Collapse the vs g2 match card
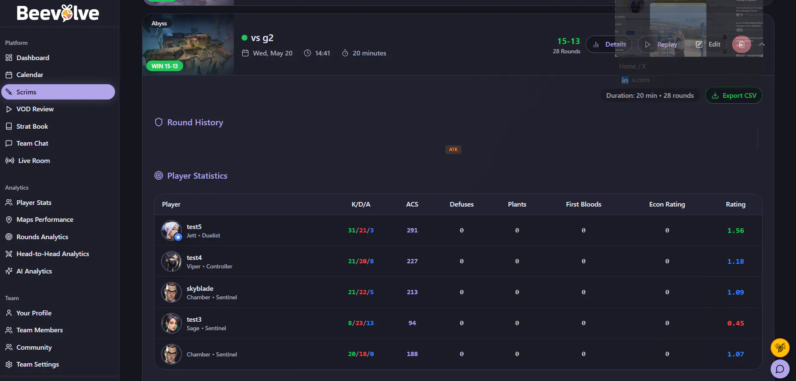 coord(762,44)
